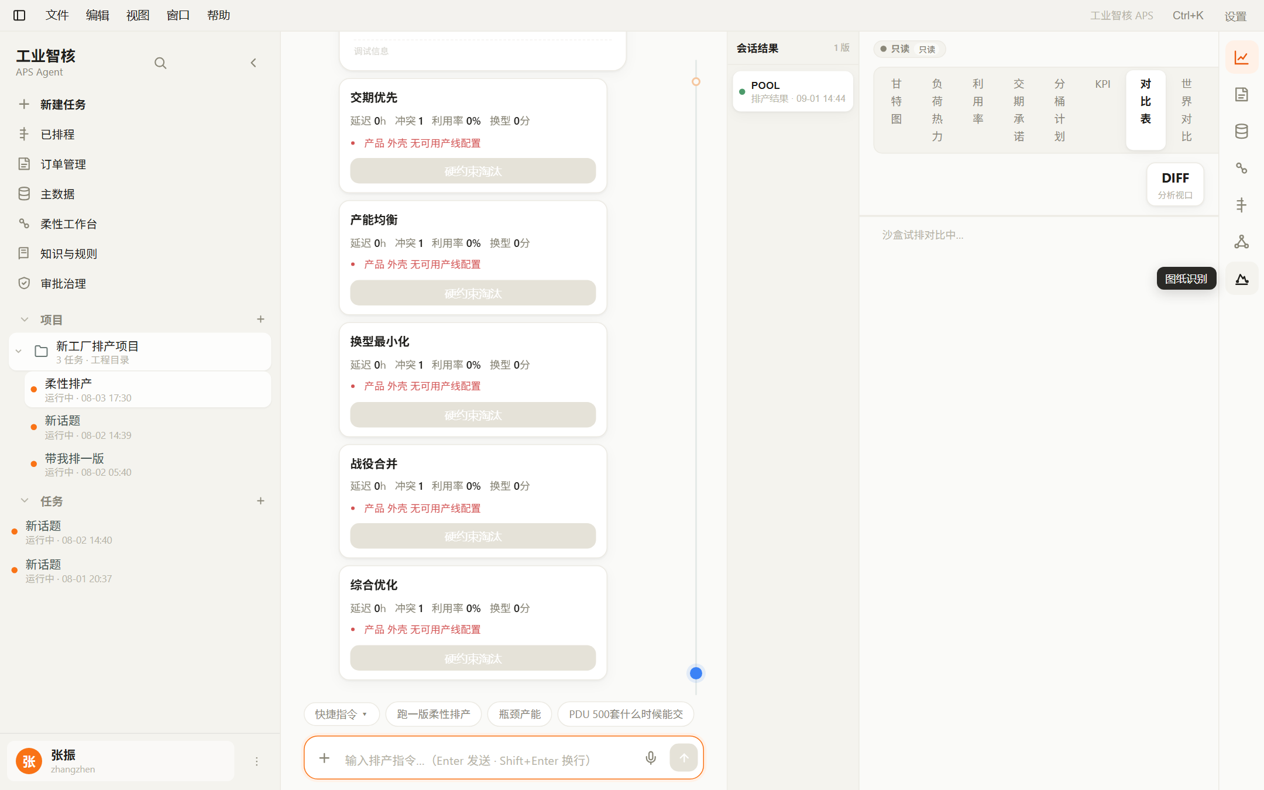Click the blue timeline marker dot
The height and width of the screenshot is (790, 1264).
point(696,674)
